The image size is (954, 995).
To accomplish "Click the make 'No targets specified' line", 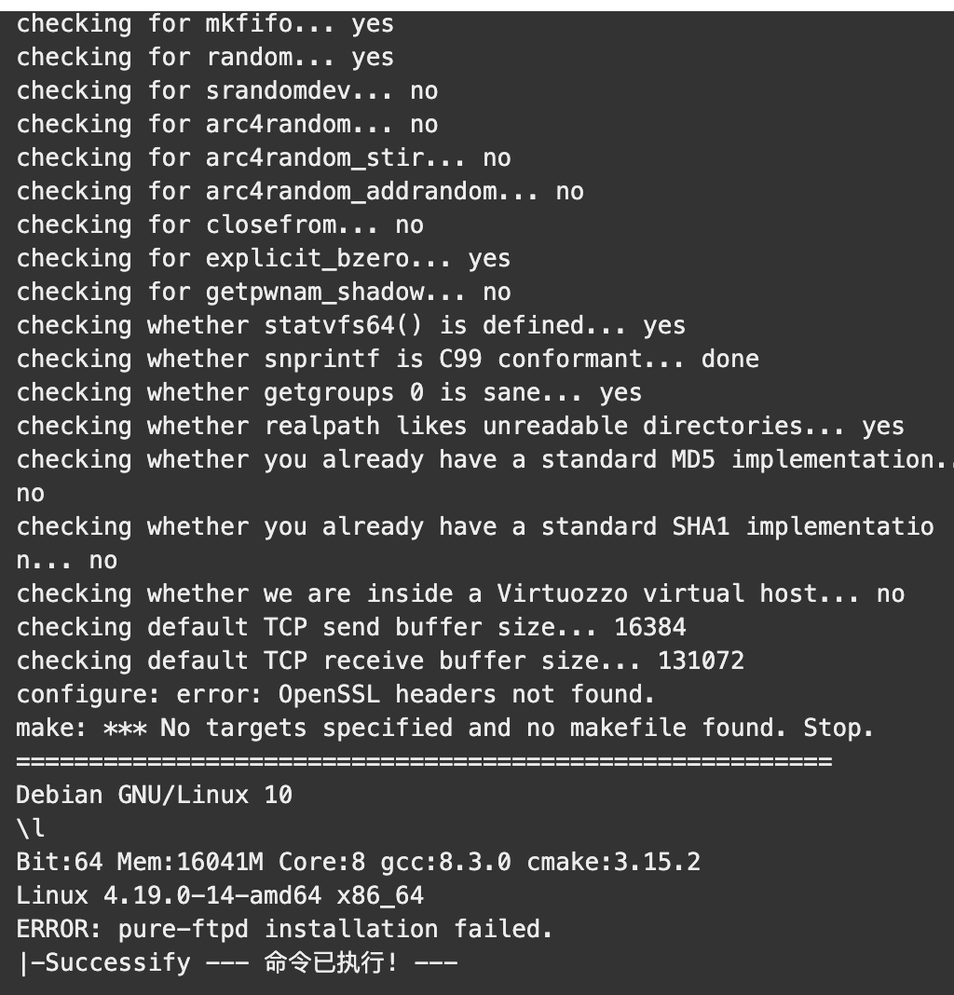I will pyautogui.click(x=445, y=728).
